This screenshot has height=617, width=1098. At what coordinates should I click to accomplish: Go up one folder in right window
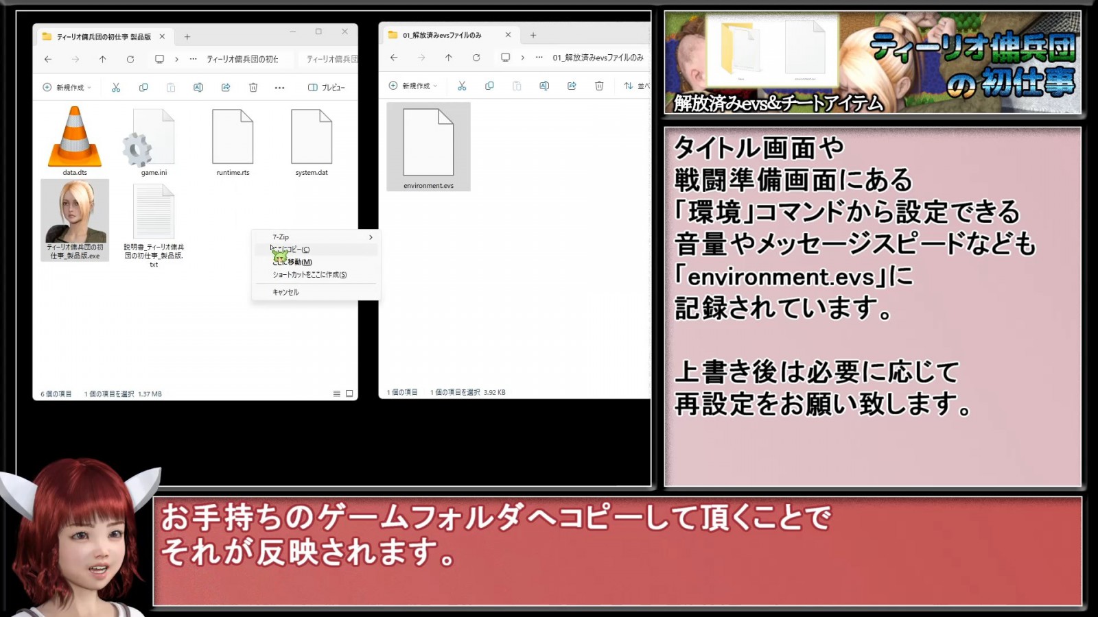coord(449,58)
